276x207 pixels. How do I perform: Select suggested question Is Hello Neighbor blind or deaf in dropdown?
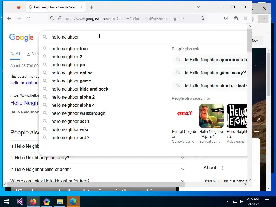[210, 85]
